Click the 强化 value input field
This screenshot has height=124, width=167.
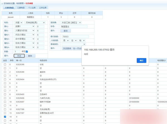pos(40,26)
